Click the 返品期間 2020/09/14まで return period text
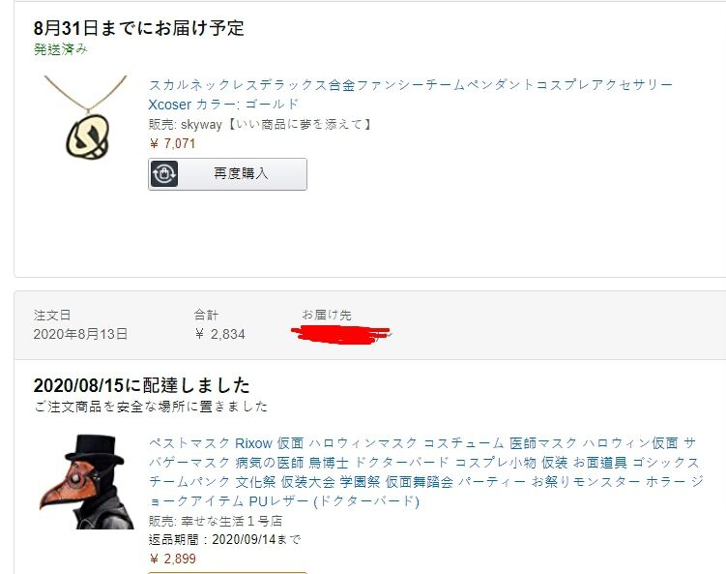 tap(224, 540)
